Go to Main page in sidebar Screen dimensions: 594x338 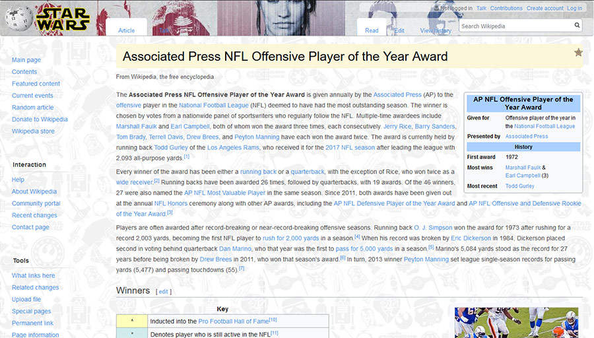click(26, 60)
